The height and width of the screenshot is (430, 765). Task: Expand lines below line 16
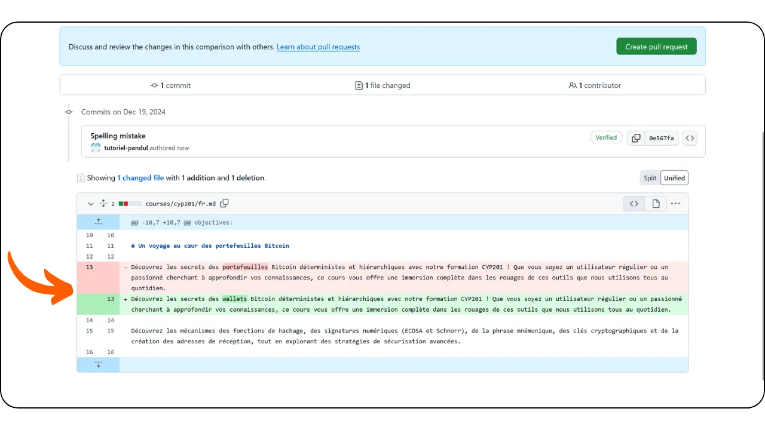click(x=99, y=364)
